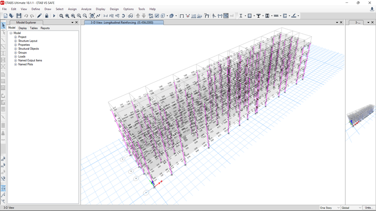Click the Redo arrow icon

[32, 16]
